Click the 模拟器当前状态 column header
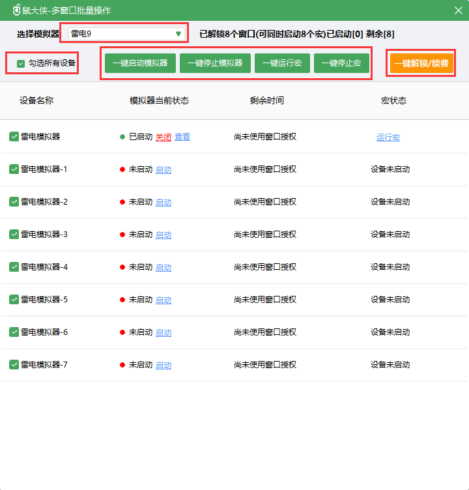This screenshot has height=490, width=469. click(x=159, y=100)
